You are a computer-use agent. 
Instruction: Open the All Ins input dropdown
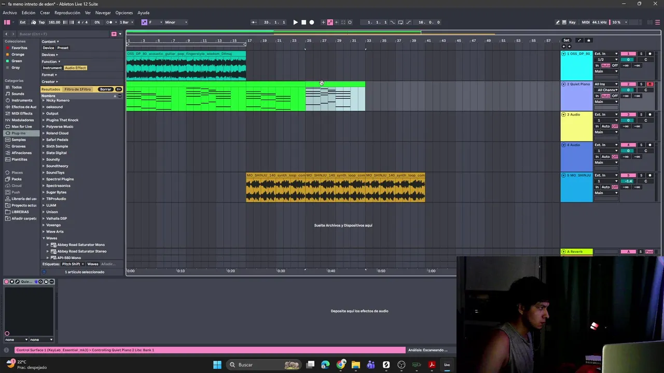coord(606,84)
